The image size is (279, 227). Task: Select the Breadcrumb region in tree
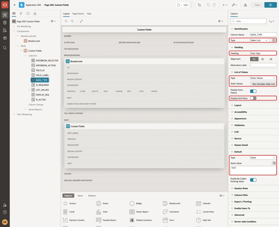34,41
